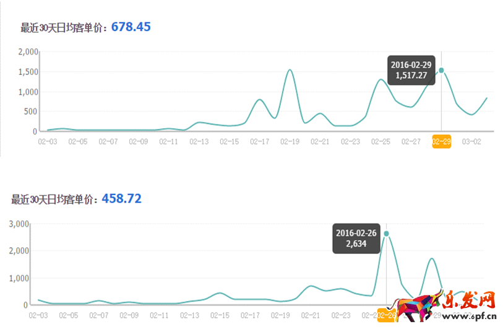Click the orange highlighted 02-29 date label

(x=441, y=141)
